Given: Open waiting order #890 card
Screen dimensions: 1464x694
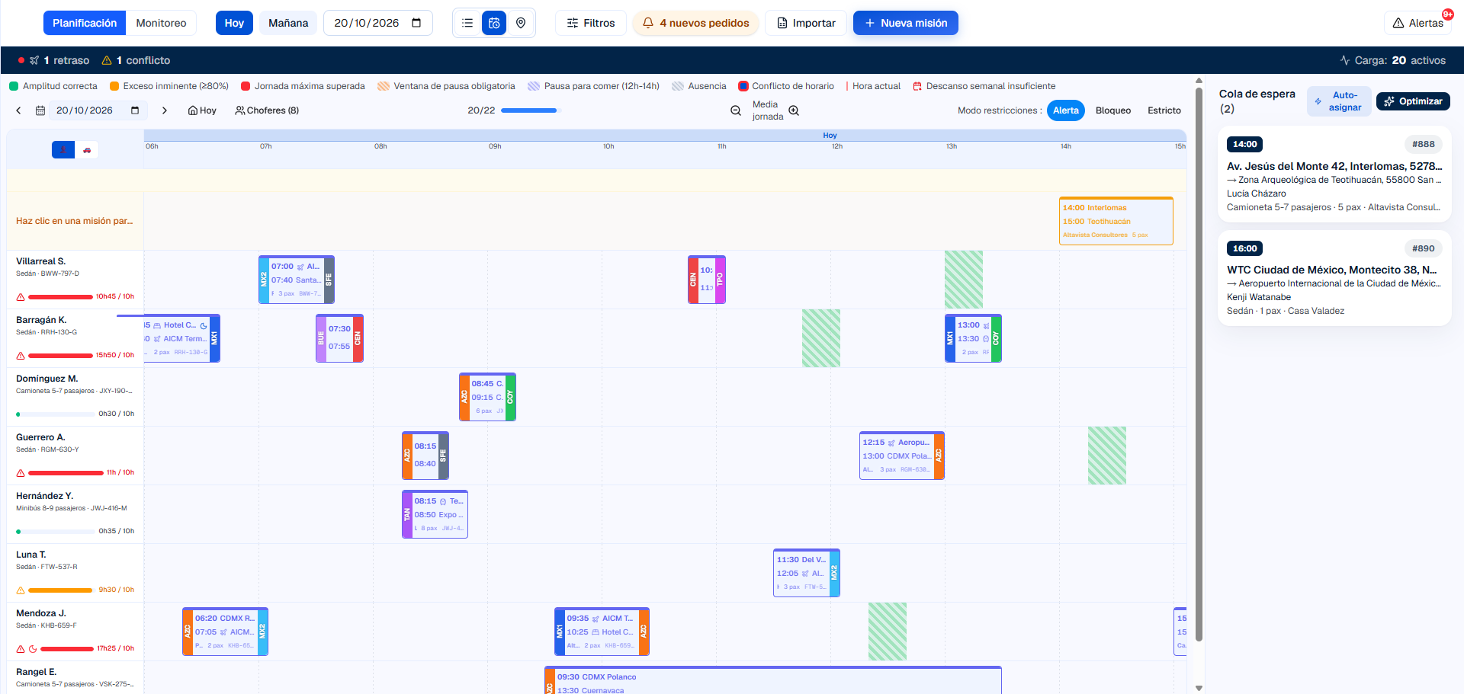Looking at the screenshot, I should pyautogui.click(x=1334, y=278).
